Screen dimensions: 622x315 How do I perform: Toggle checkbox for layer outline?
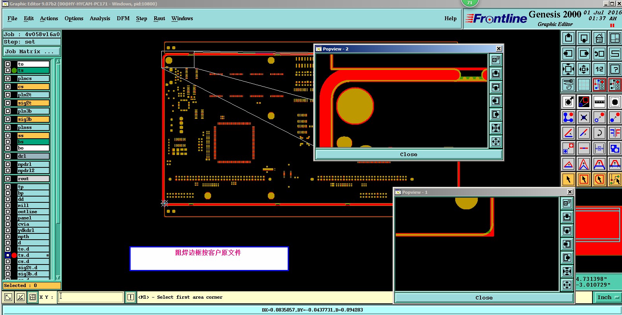8,212
